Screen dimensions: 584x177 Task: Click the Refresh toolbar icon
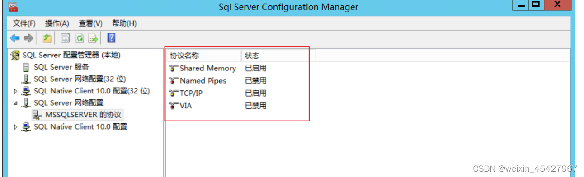[x=79, y=38]
